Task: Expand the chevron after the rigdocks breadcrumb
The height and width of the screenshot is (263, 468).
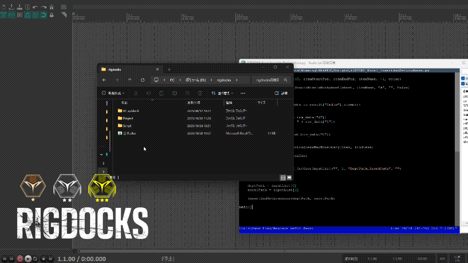Action: (x=236, y=80)
